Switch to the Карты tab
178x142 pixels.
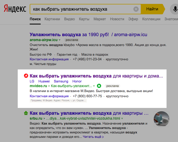point(84,19)
